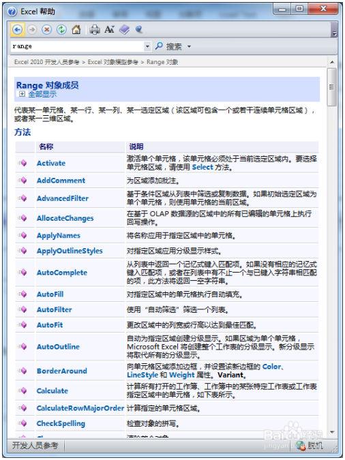The image size is (345, 460).
Task: Open the 搜索 scope dropdown arrow
Action: [189, 46]
